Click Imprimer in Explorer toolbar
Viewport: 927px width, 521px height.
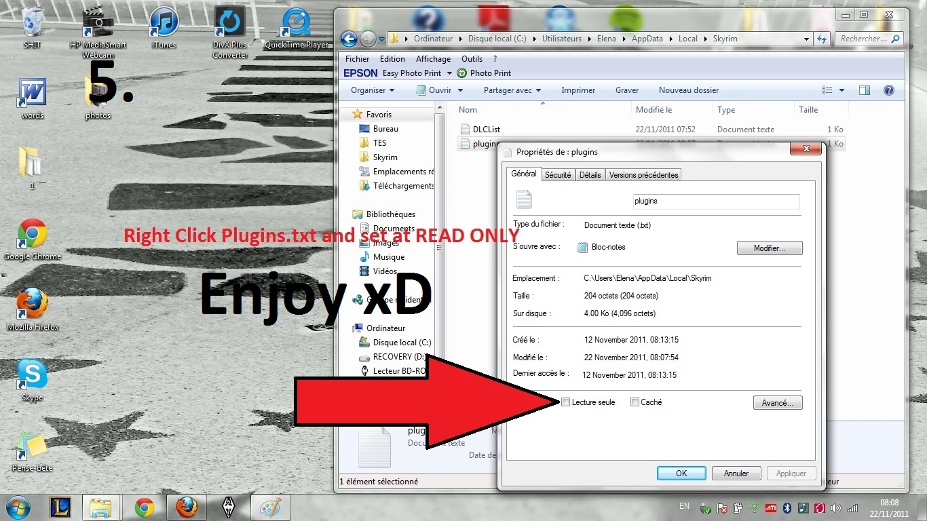(578, 90)
